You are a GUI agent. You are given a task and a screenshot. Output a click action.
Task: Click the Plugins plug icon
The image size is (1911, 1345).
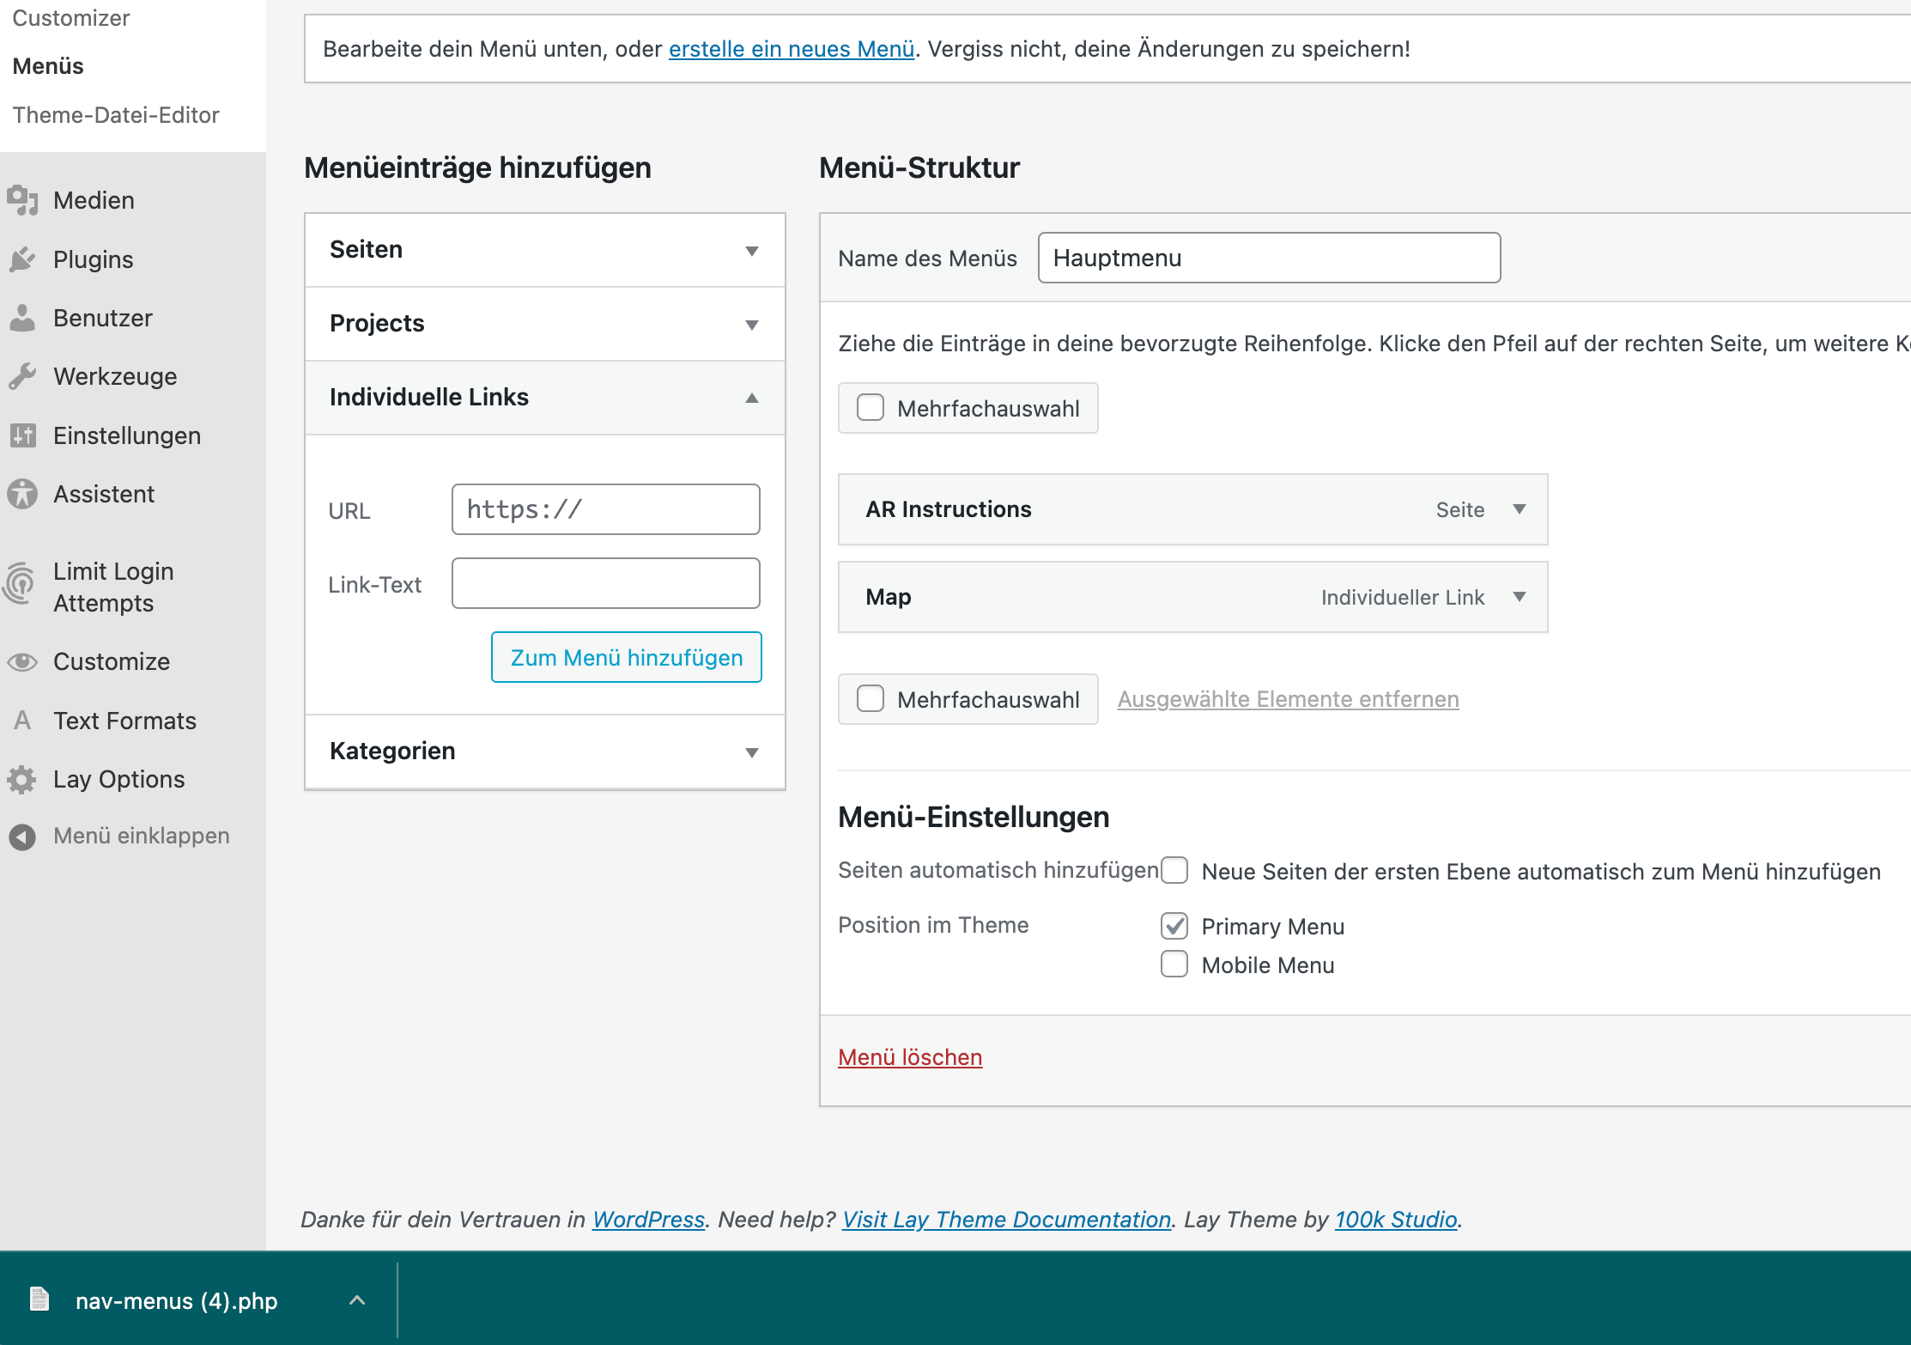(x=22, y=259)
